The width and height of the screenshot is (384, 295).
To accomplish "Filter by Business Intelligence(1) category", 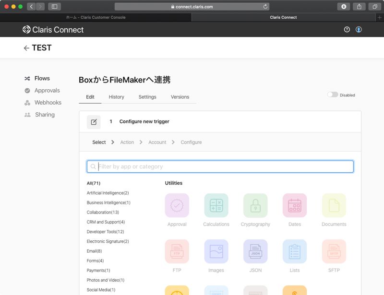I will click(108, 203).
